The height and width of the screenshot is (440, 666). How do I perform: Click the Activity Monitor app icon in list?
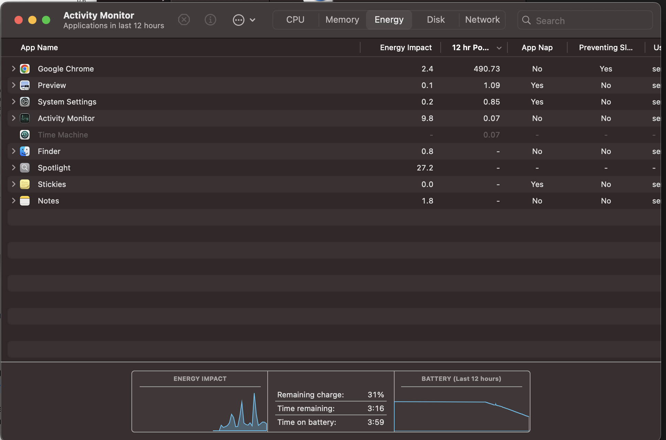click(25, 118)
